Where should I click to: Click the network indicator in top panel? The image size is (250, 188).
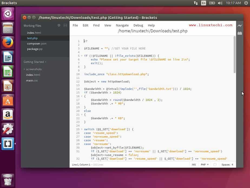click(x=196, y=3)
